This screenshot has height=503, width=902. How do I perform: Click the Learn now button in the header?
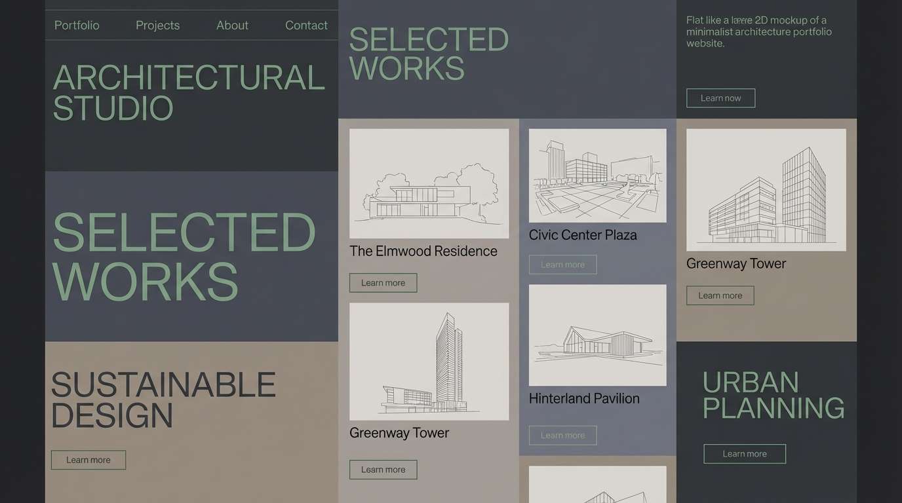tap(720, 98)
